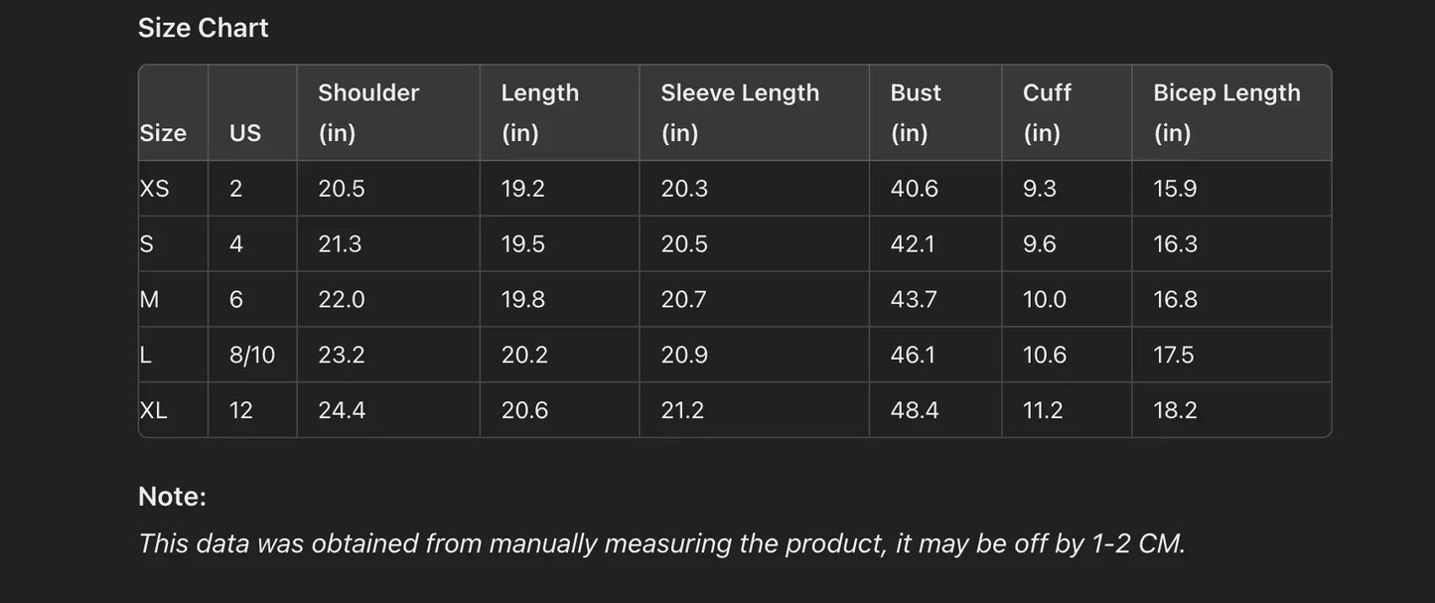Select the US size 8/10 cell
Screen dimensions: 1435x603
coord(252,355)
